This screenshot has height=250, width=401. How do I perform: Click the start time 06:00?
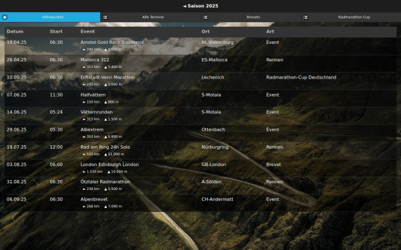pyautogui.click(x=56, y=165)
